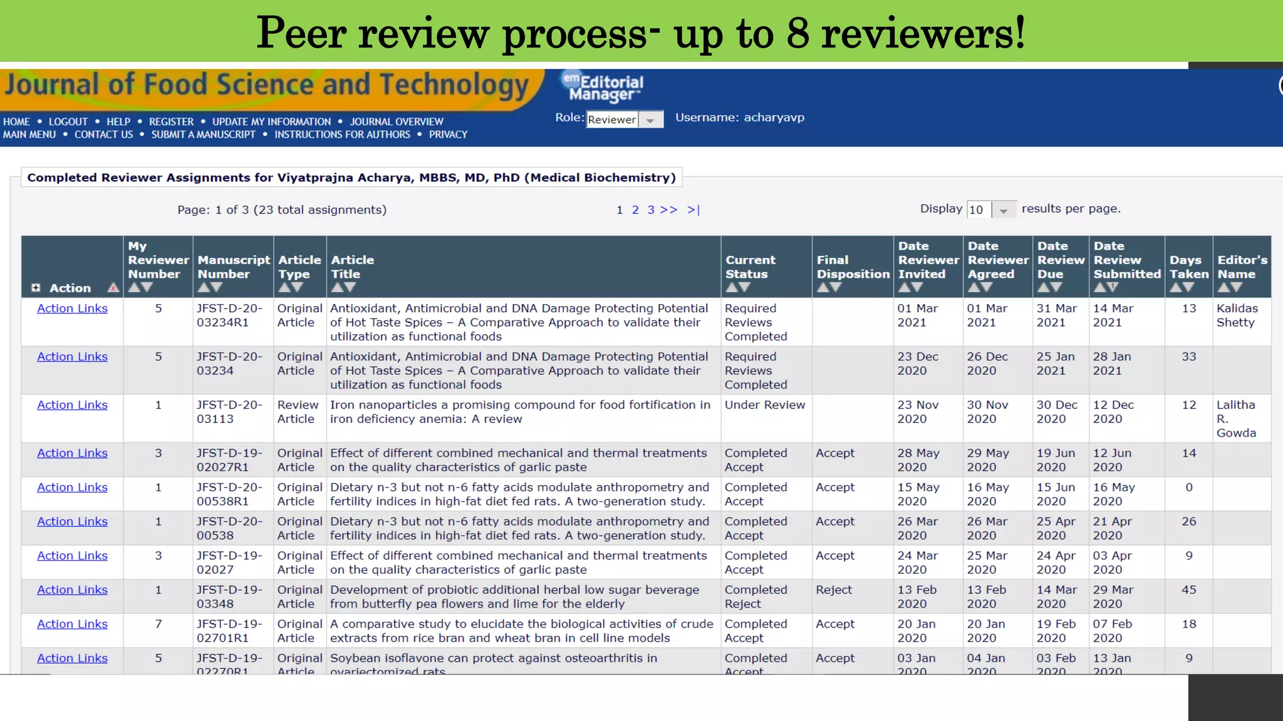Click LOGOUT in the top menu
Viewport: 1283px width, 721px height.
pyautogui.click(x=68, y=121)
